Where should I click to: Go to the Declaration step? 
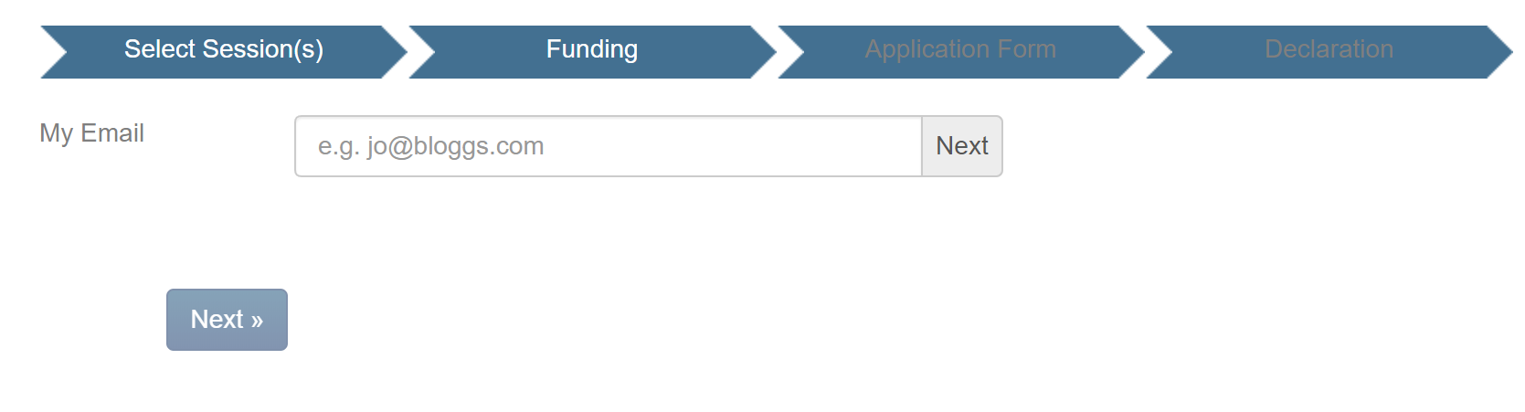[1329, 50]
